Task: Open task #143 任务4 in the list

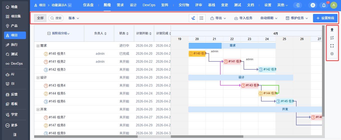Action: point(57,86)
